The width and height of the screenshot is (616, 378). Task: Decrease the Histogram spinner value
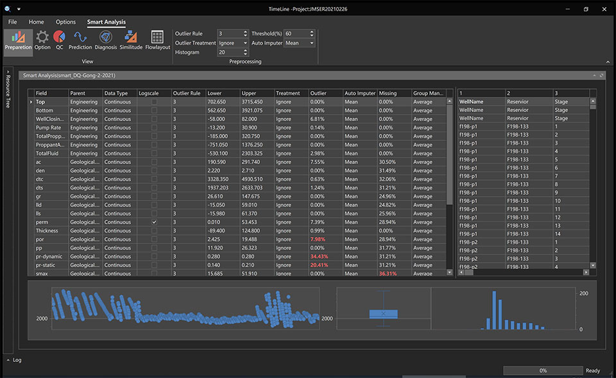click(246, 54)
